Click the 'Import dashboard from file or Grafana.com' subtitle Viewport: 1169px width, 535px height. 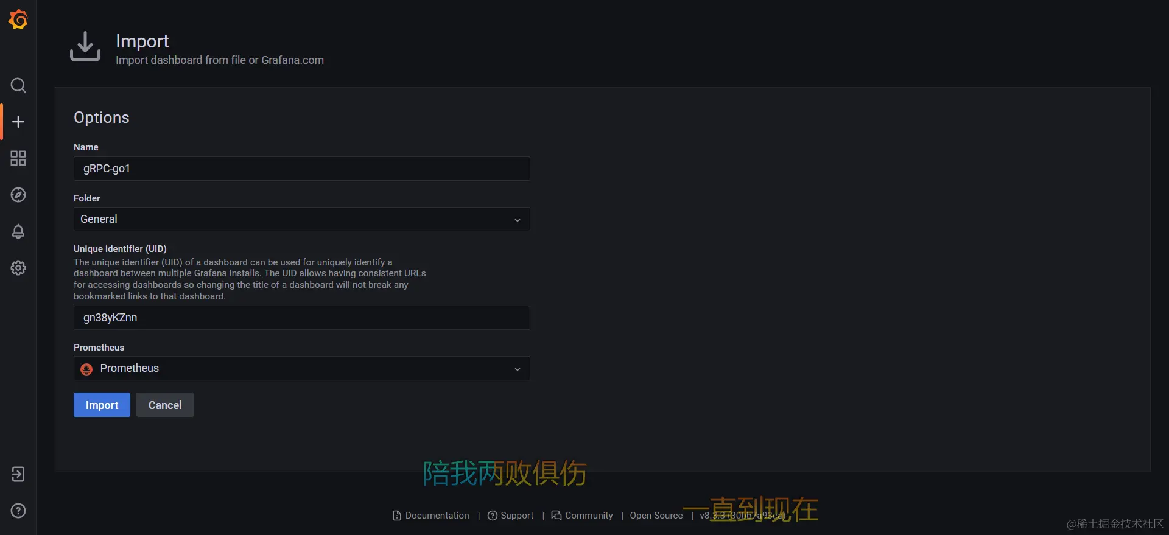(x=220, y=60)
